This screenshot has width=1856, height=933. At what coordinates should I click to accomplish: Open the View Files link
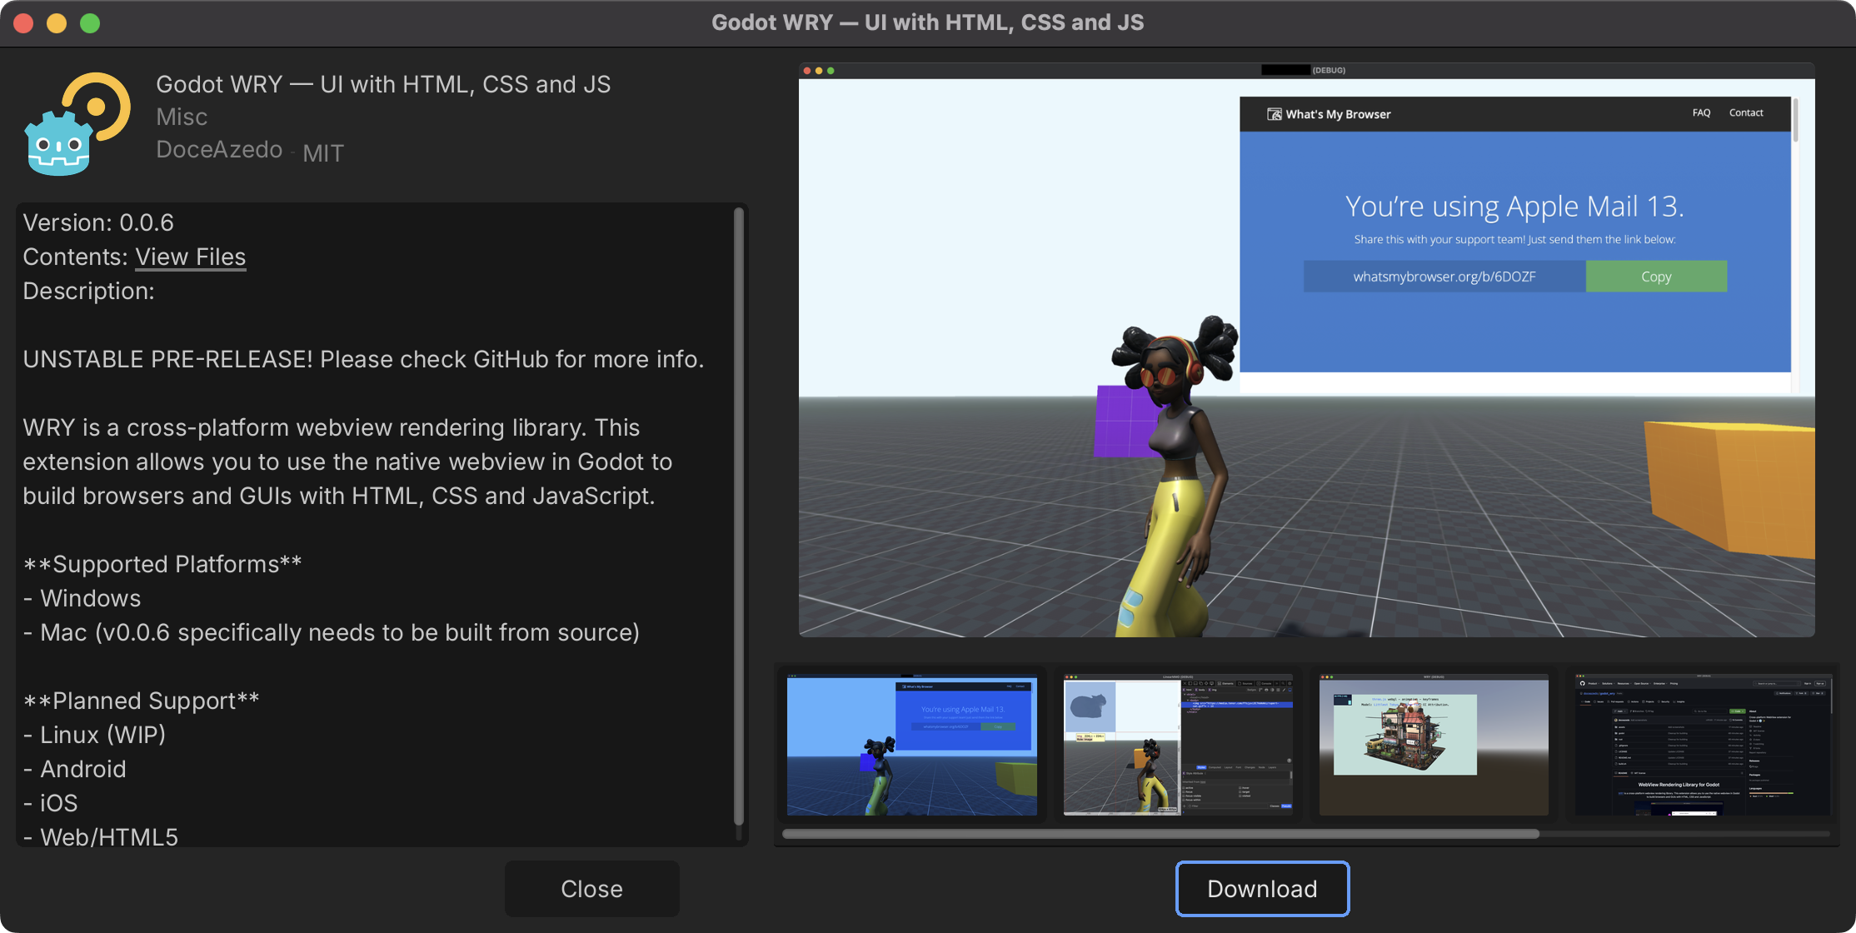coord(190,257)
